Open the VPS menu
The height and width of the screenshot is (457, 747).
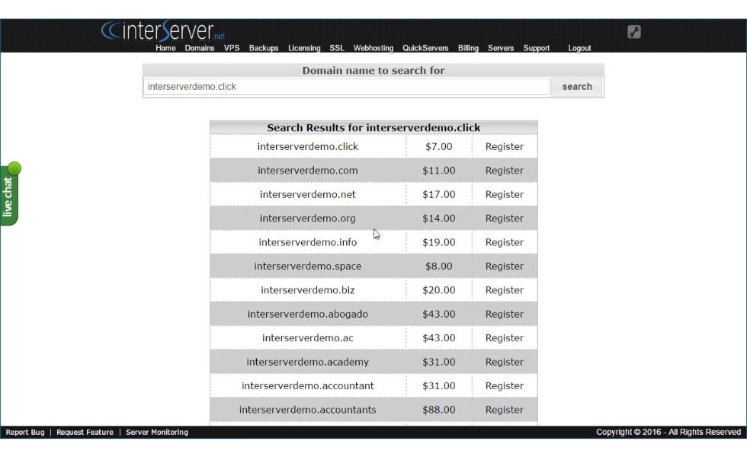(x=232, y=48)
